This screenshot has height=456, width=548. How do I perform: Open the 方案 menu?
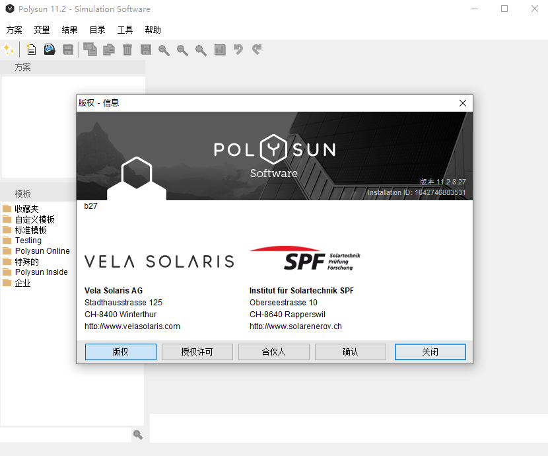pos(14,30)
